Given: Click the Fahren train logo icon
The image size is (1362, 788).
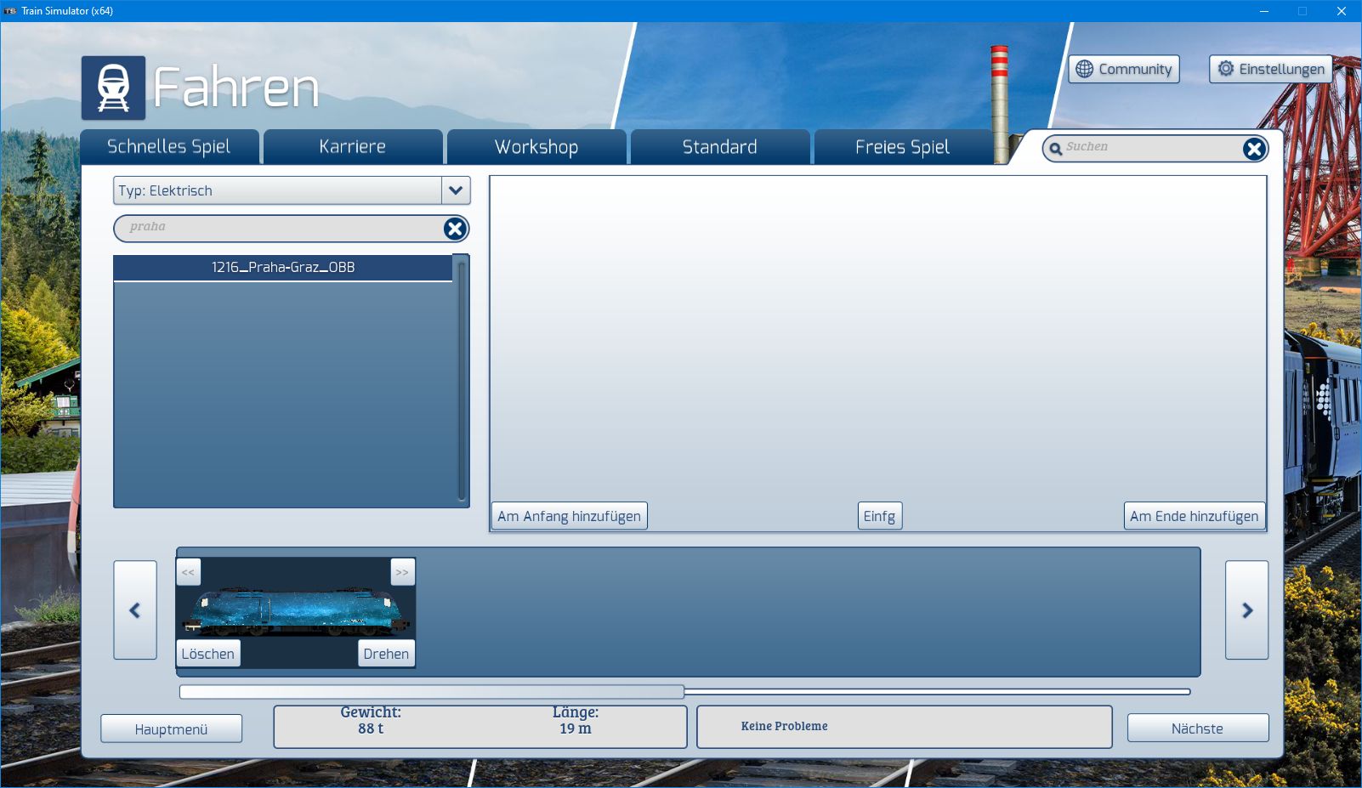Looking at the screenshot, I should click(x=113, y=88).
